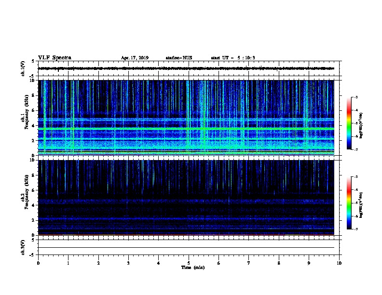
Task: Click the ch.2 spectrogram color scale bar
Action: [x=349, y=203]
